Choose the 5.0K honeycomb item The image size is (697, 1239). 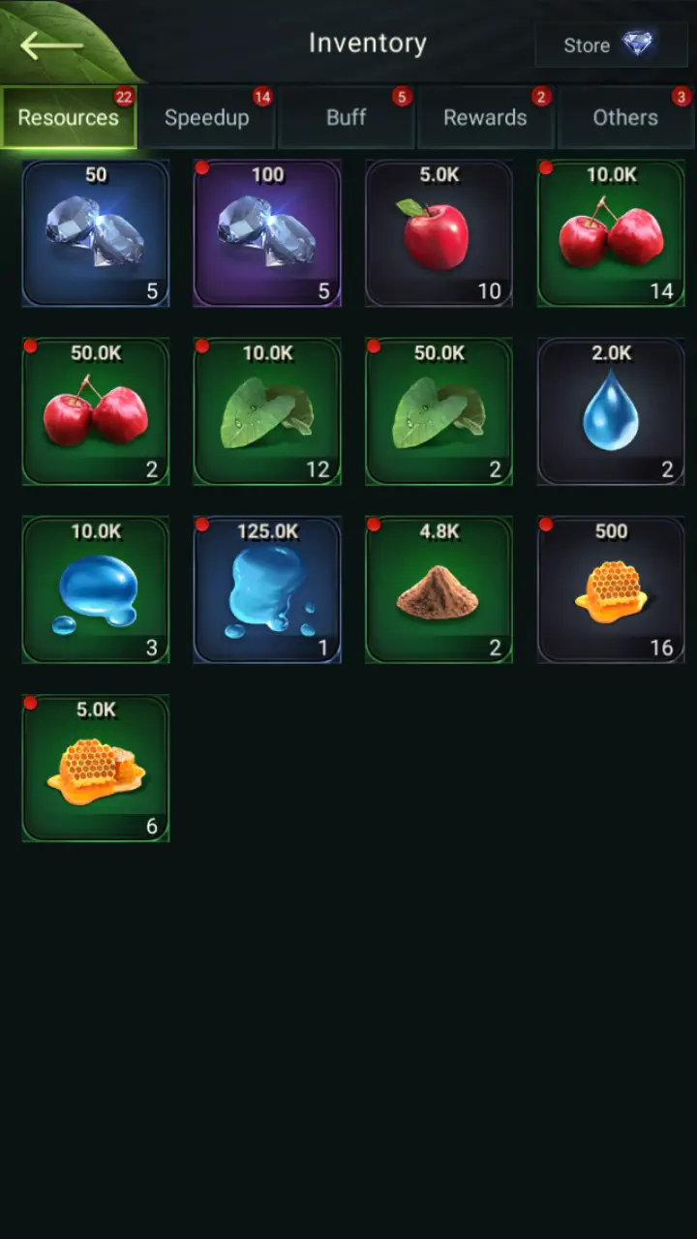pos(96,768)
